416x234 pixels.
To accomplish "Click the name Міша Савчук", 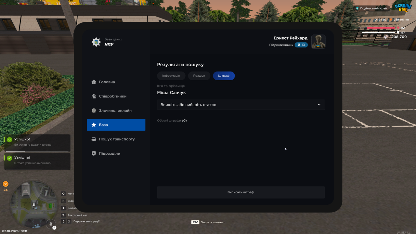I will tap(172, 93).
